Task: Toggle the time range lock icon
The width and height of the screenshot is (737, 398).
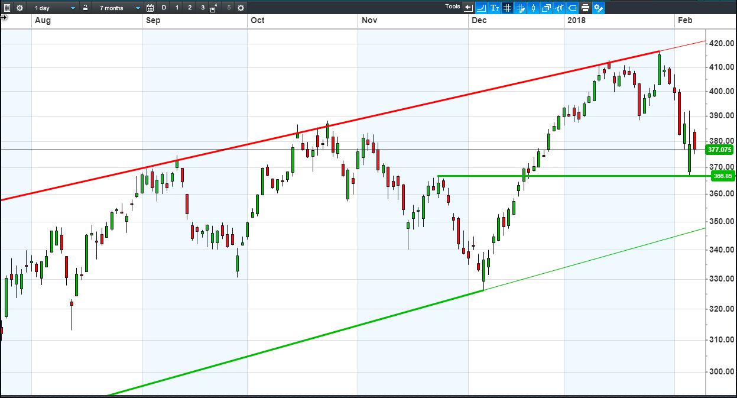Action: [x=86, y=8]
